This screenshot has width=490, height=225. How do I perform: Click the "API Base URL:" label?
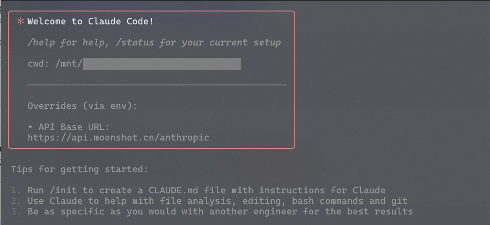[74, 127]
